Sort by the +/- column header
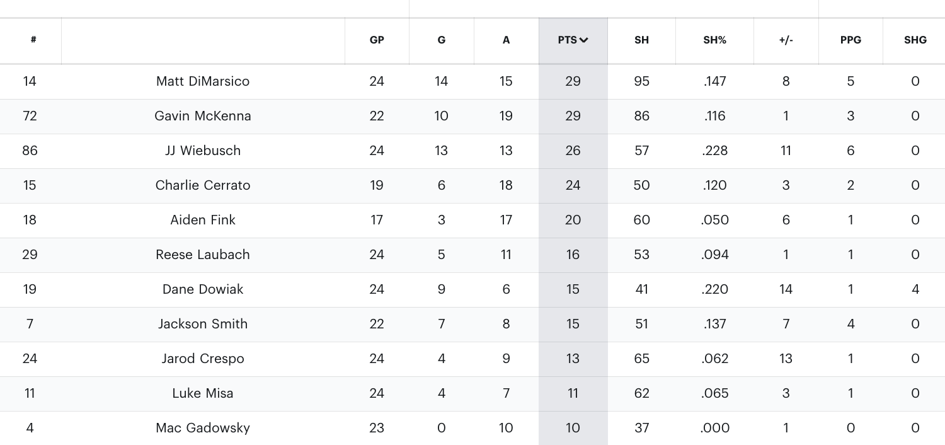This screenshot has width=945, height=445. click(786, 40)
